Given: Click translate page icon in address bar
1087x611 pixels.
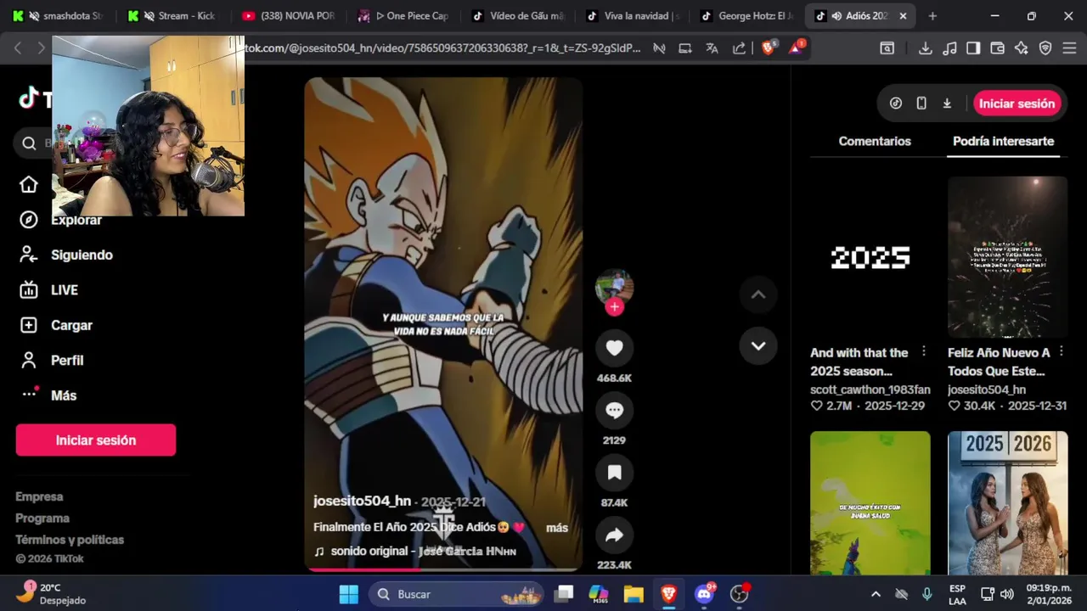Looking at the screenshot, I should point(712,48).
